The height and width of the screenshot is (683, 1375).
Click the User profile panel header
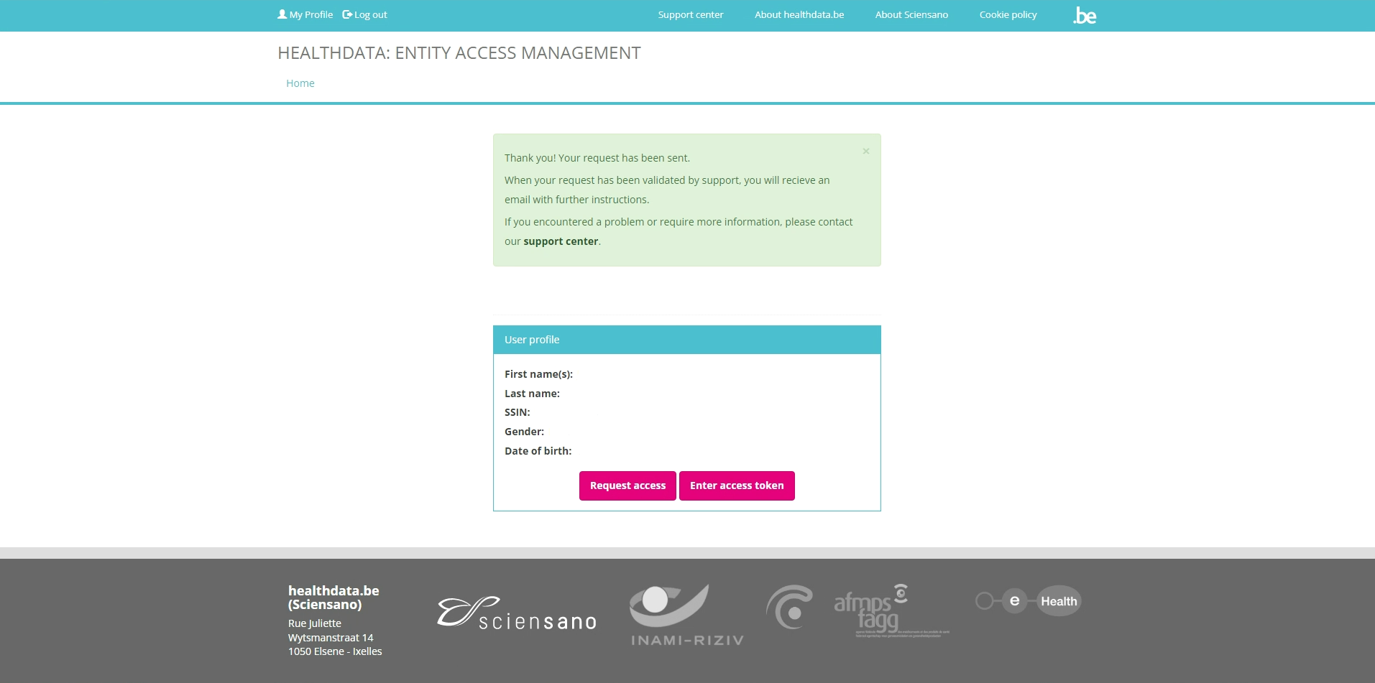(686, 340)
